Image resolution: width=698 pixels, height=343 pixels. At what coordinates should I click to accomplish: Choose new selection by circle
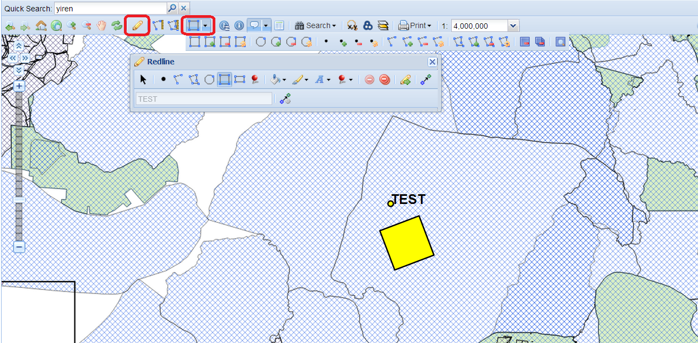(261, 42)
